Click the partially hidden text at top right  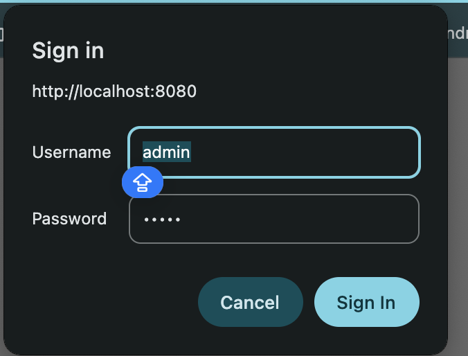457,33
